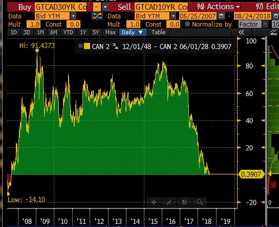Click the swap Buy/Sell securities icon
This screenshot has width=279, height=227.
(x=97, y=16)
